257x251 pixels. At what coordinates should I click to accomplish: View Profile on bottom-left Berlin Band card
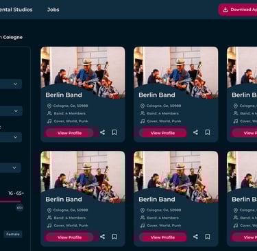tap(69, 237)
